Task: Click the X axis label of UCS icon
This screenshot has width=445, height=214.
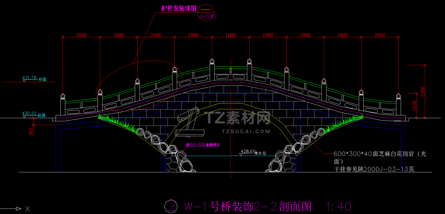Action: (28, 209)
